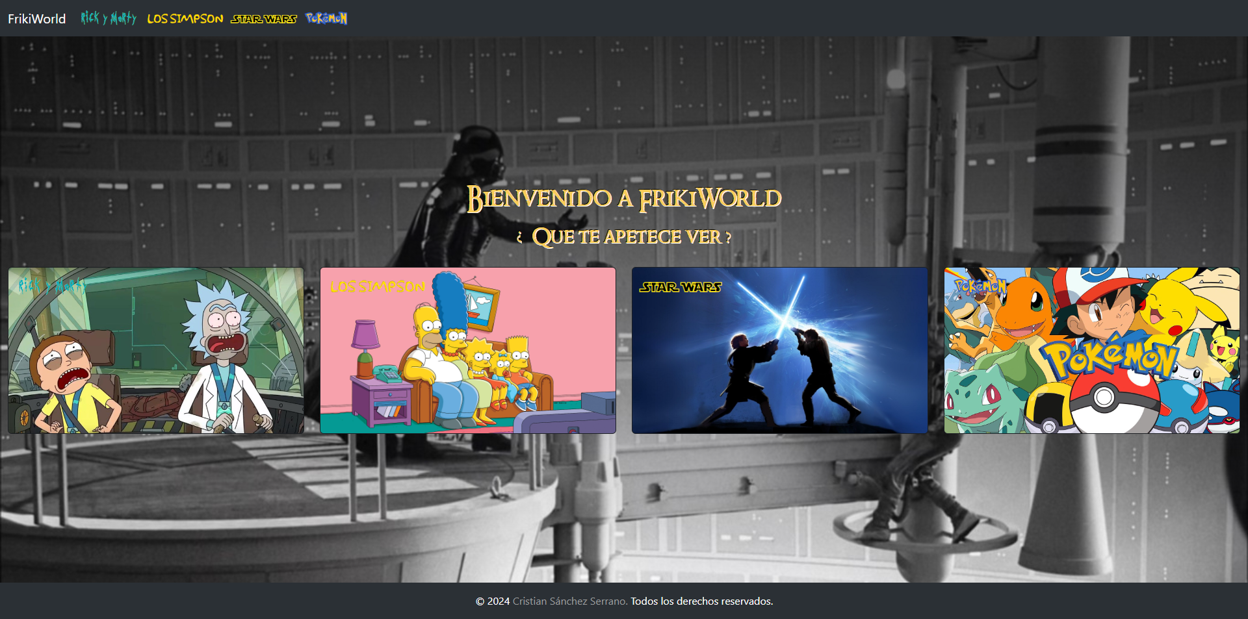The width and height of the screenshot is (1248, 619).
Task: Click the FrikiWorld brand link in navbar
Action: 36,19
